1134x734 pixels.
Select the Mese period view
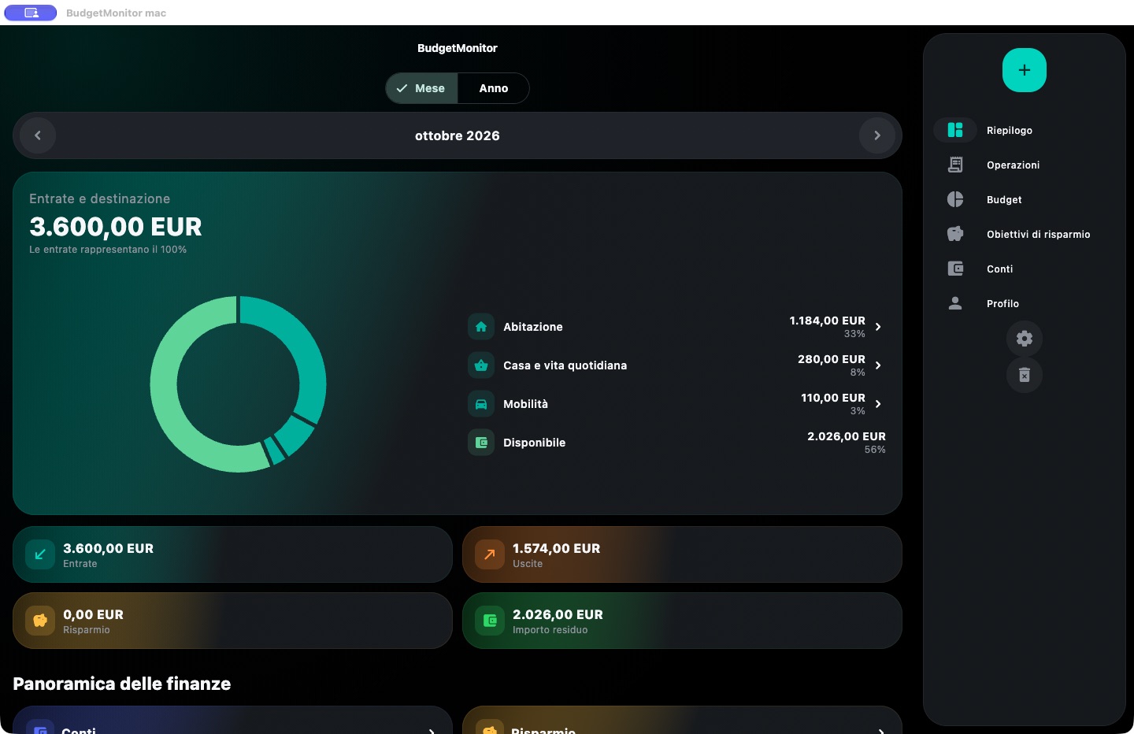(x=421, y=88)
